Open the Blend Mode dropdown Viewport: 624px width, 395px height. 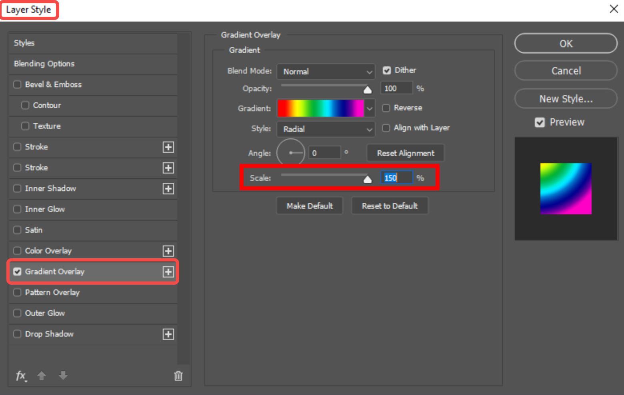pyautogui.click(x=325, y=72)
